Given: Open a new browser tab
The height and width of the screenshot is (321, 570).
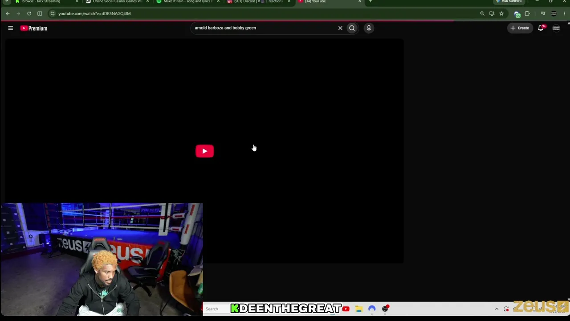Looking at the screenshot, I should pyautogui.click(x=370, y=1).
